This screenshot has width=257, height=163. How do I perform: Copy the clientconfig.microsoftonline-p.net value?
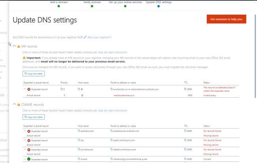pyautogui.click(x=111, y=159)
